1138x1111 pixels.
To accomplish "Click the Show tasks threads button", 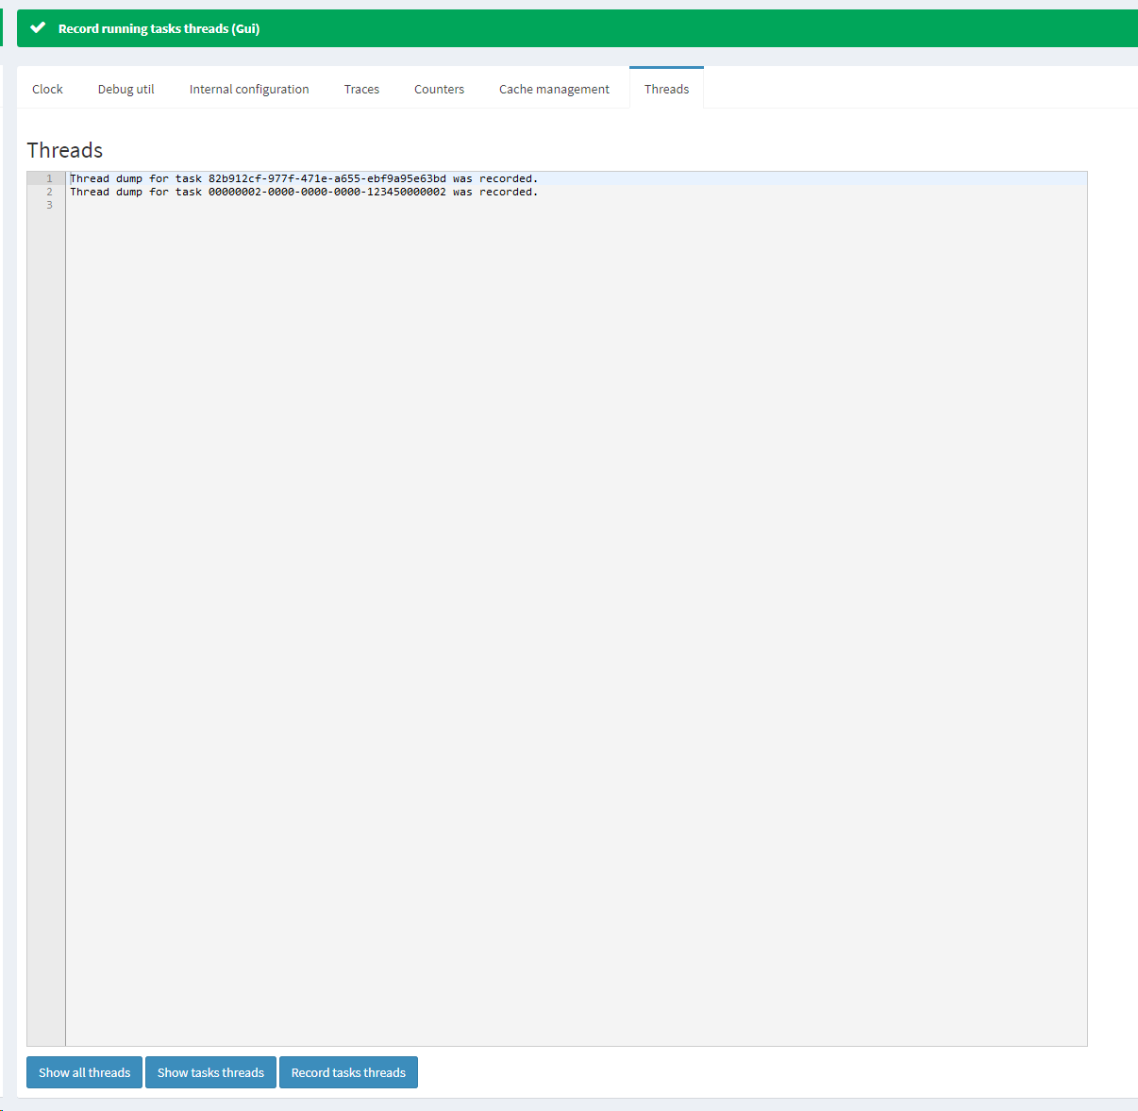I will pyautogui.click(x=210, y=1072).
